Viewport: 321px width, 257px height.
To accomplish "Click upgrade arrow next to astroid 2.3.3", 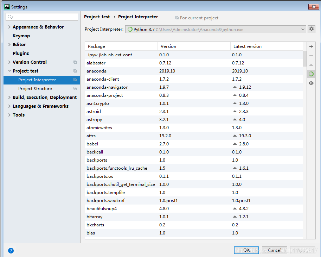I will pos(235,112).
